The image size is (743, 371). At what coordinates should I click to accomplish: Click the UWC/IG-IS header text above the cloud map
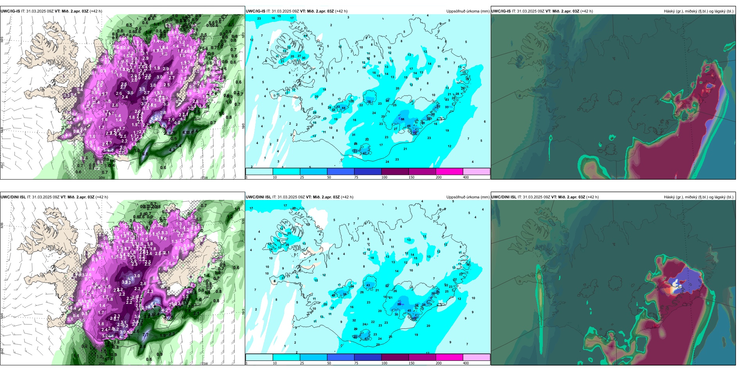(542, 11)
